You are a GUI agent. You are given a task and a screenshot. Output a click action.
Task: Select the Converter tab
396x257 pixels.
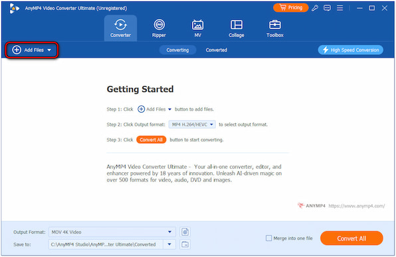coord(120,28)
